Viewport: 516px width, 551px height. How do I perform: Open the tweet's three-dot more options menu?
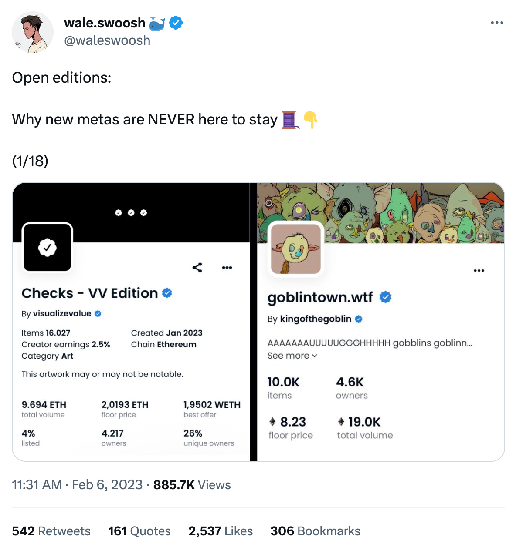pos(496,23)
